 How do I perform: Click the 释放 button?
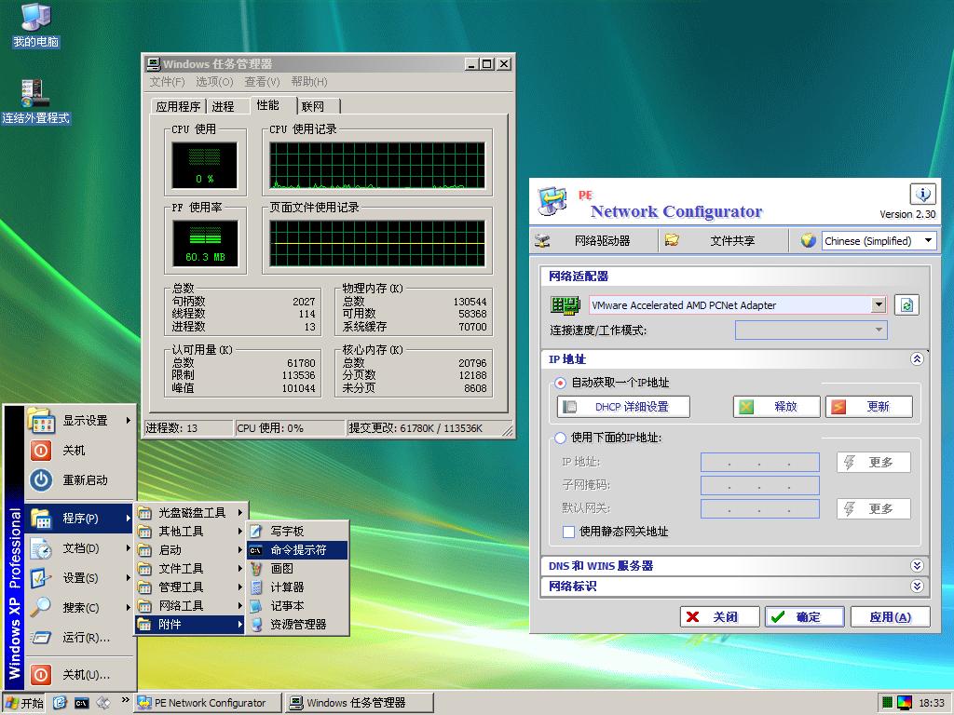[x=776, y=407]
